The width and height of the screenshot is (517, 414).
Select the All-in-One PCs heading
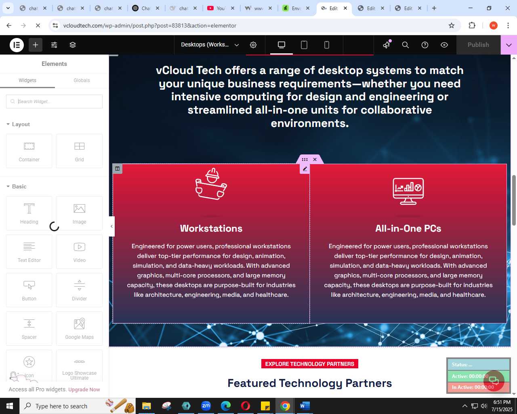(x=408, y=228)
